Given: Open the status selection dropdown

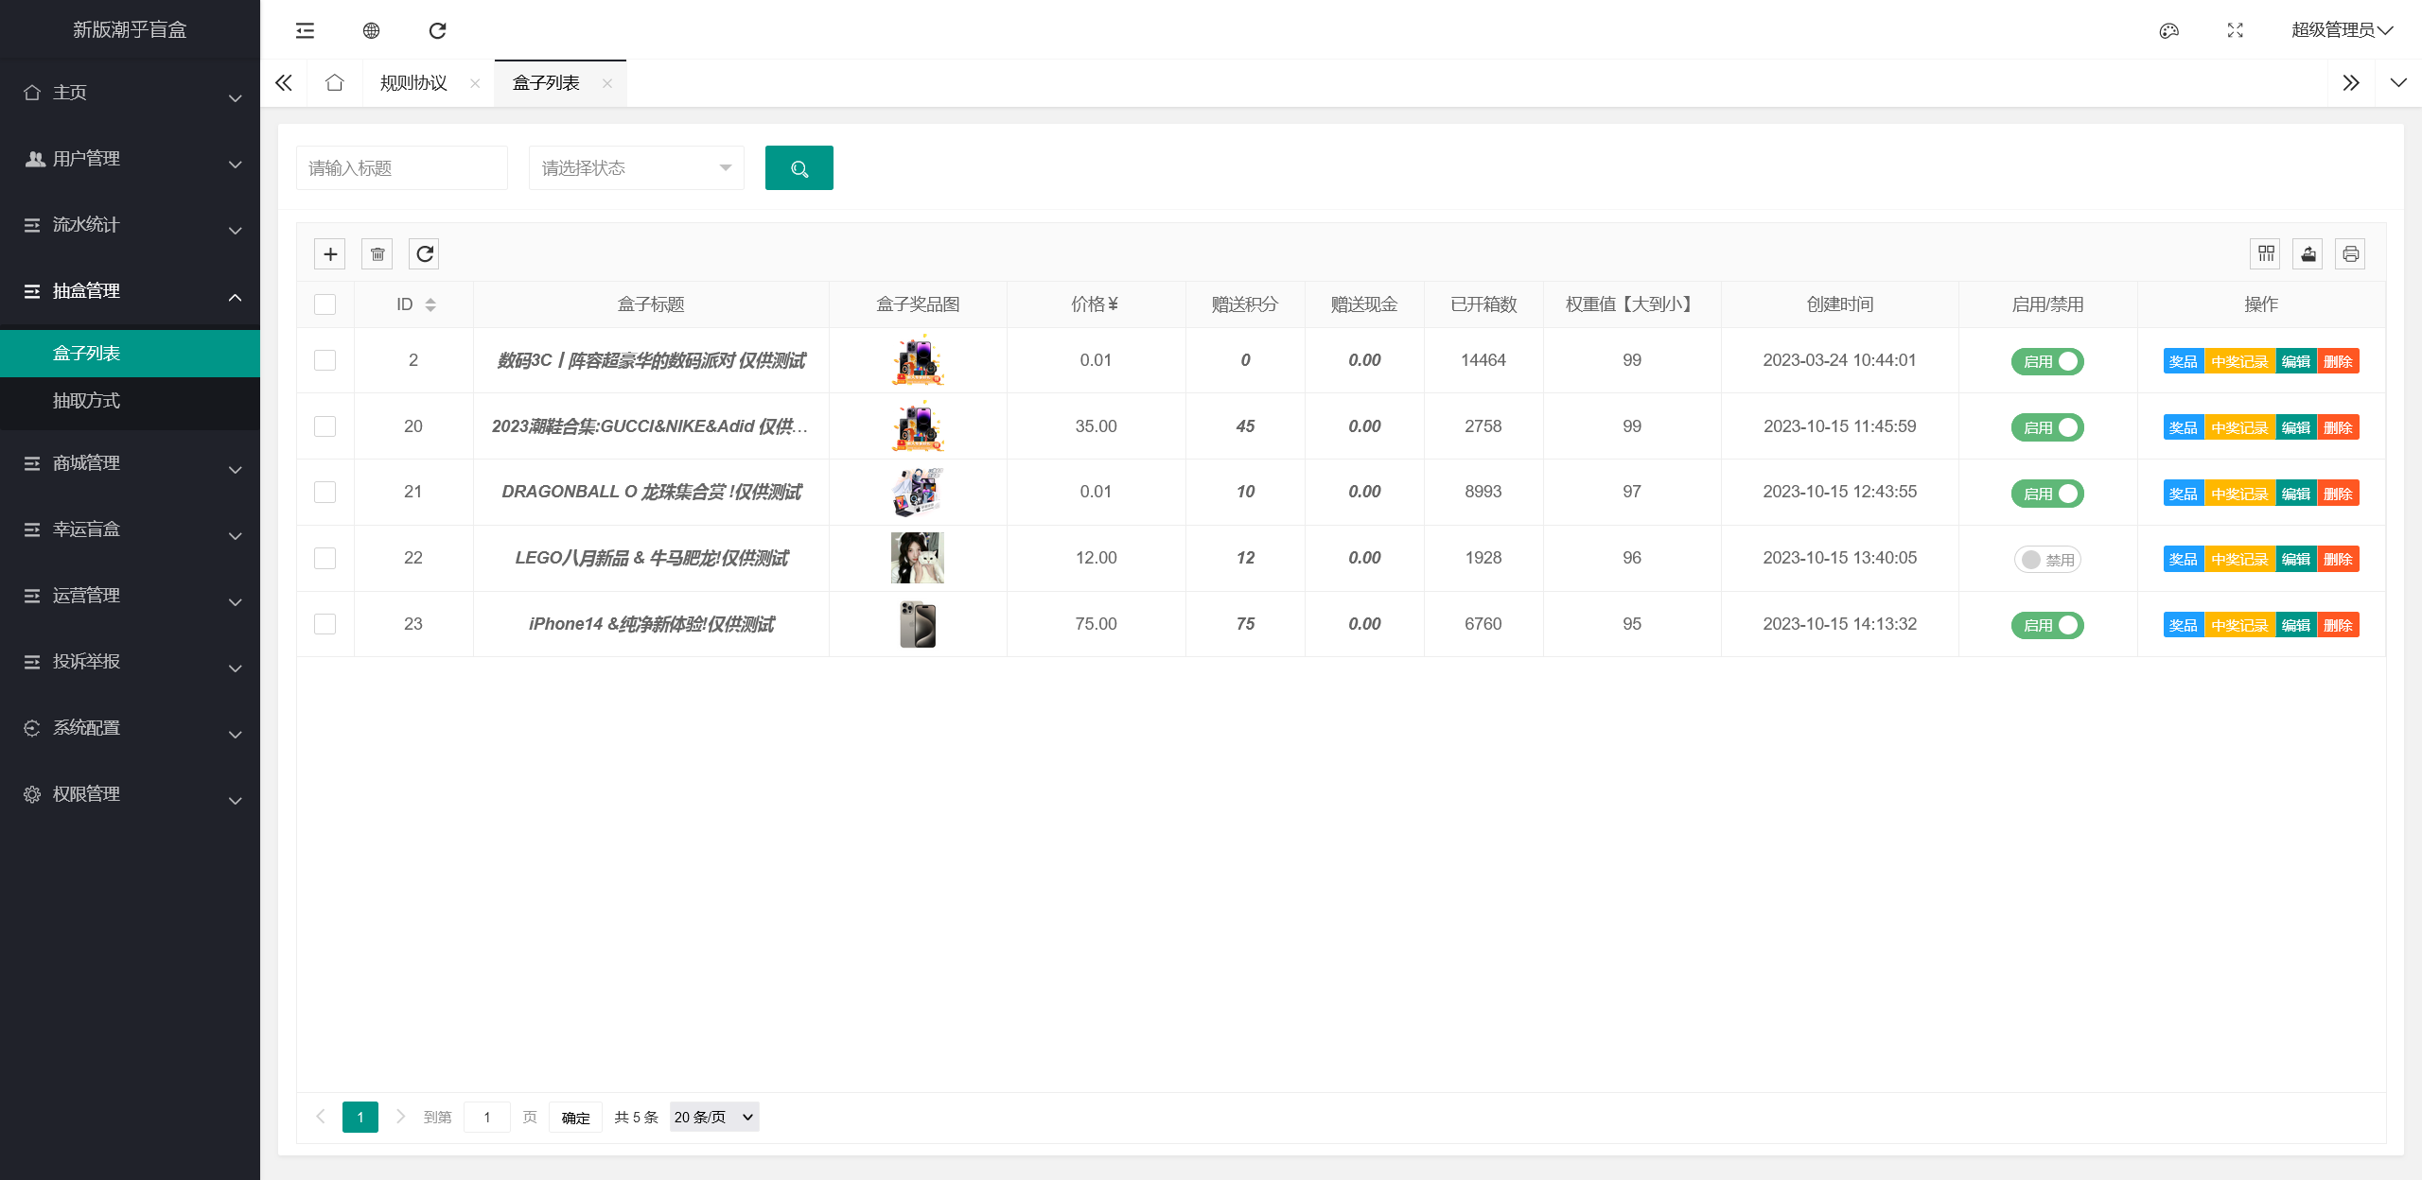Looking at the screenshot, I should pyautogui.click(x=636, y=168).
